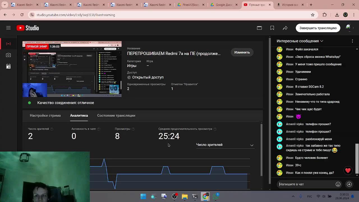The height and width of the screenshot is (202, 359).
Task: Click Завершить трансляцию to end stream
Action: point(318,28)
